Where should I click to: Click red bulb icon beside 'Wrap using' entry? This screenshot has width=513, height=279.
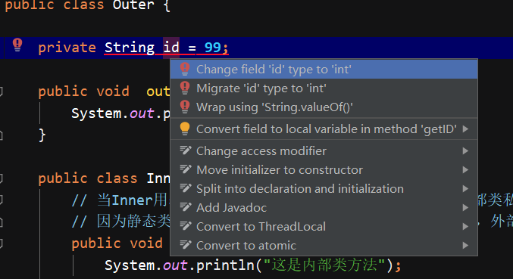185,107
